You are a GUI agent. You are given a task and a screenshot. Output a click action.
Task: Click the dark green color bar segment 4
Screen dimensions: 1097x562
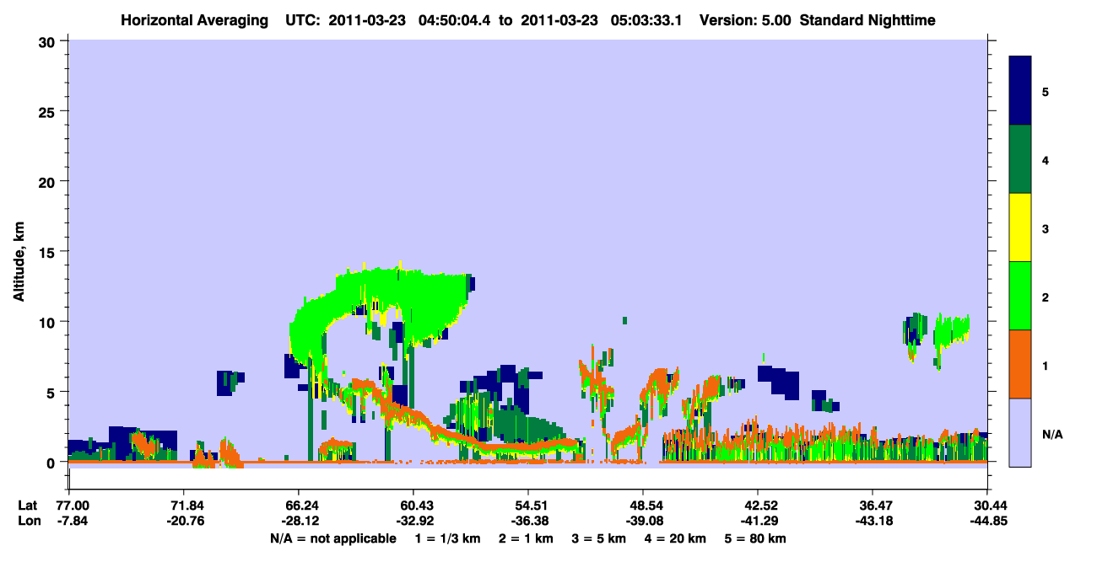[1020, 159]
